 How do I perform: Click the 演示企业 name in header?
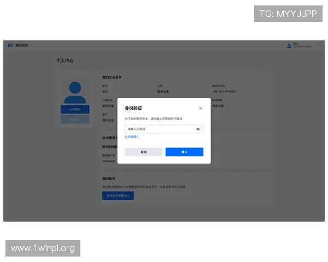(22, 45)
